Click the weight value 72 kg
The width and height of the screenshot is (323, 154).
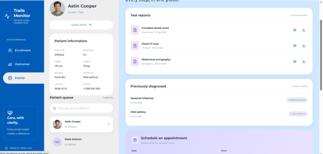pyautogui.click(x=87, y=66)
